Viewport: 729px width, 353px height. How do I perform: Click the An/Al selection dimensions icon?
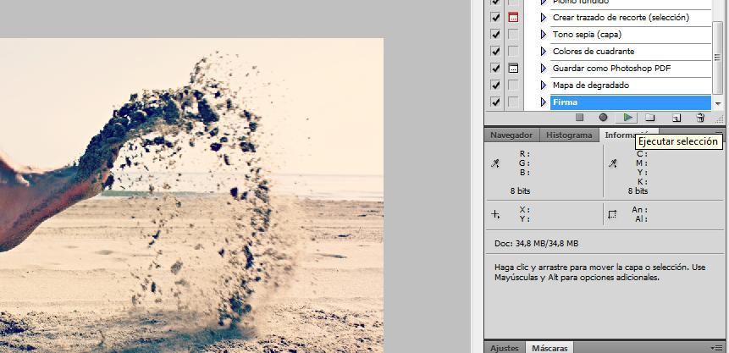(612, 214)
